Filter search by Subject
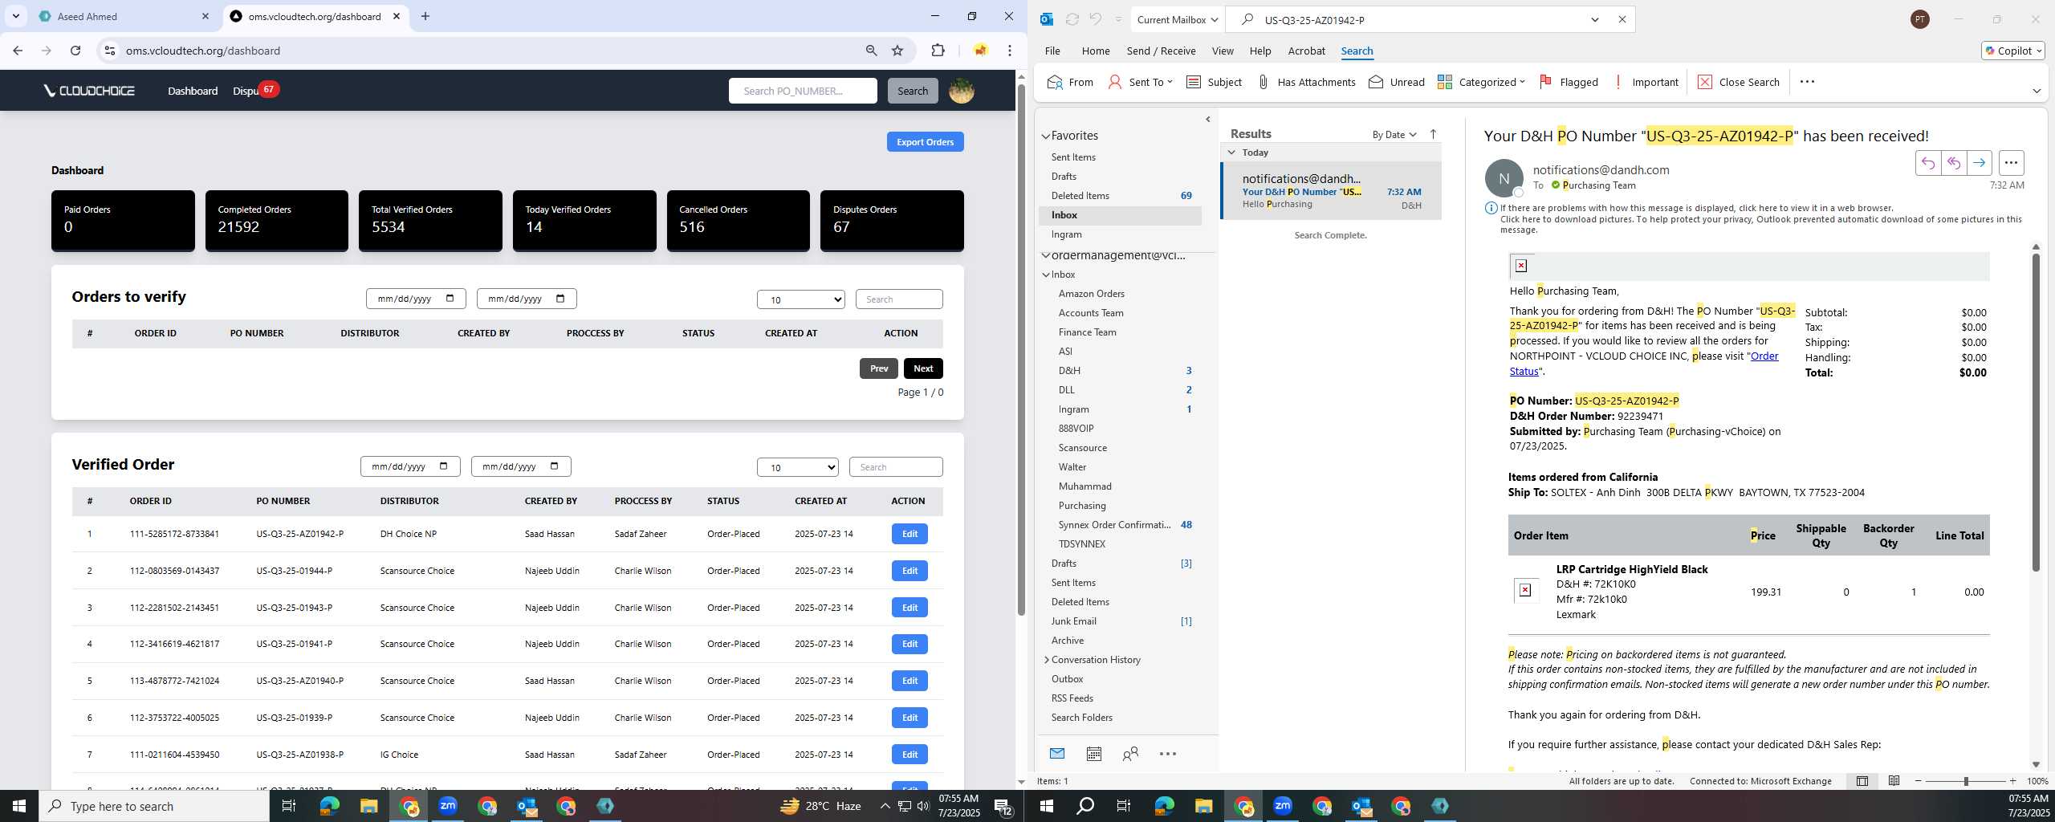Screen dimensions: 2055x822 (1213, 82)
